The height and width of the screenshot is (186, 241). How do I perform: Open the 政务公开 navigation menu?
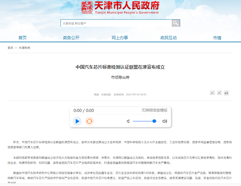click(71, 38)
